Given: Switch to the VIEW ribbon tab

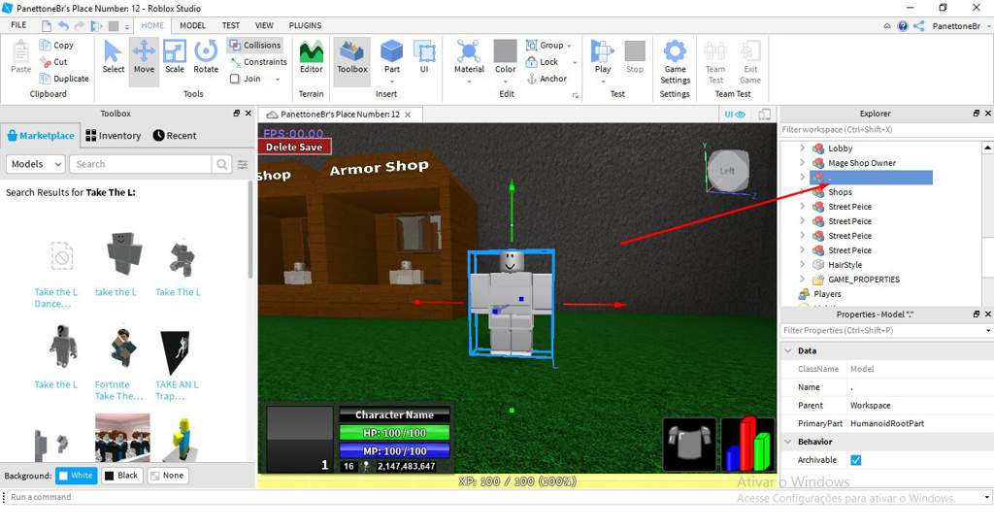Looking at the screenshot, I should point(264,25).
